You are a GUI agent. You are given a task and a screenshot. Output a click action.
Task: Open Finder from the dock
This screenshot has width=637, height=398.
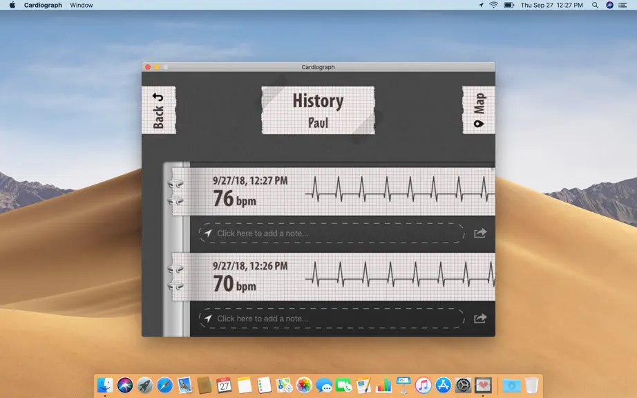pyautogui.click(x=105, y=385)
